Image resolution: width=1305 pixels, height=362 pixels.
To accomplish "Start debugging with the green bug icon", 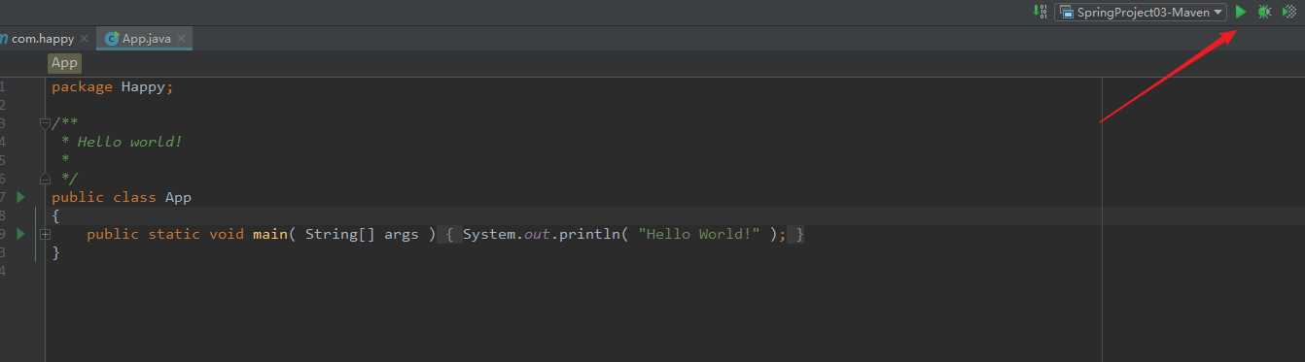I will (1264, 12).
